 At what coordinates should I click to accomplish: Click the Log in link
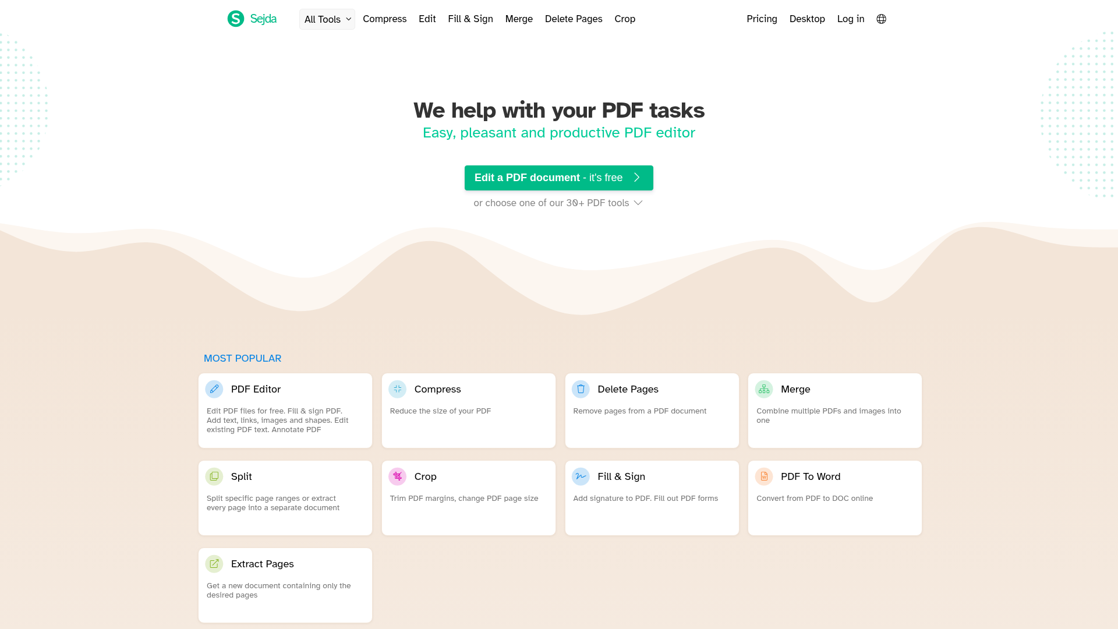click(x=850, y=19)
